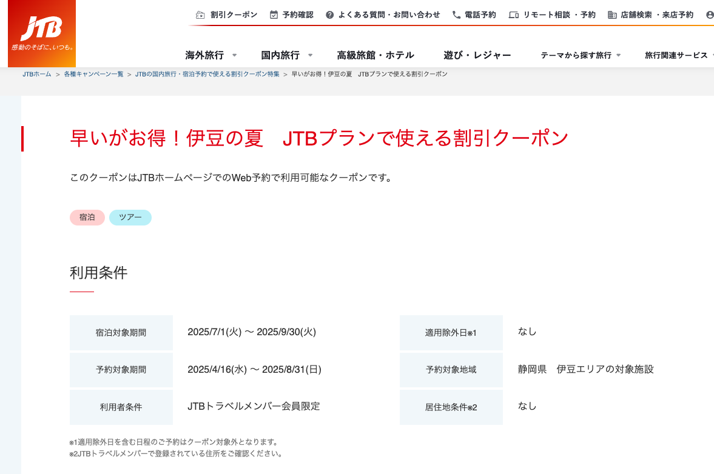The height and width of the screenshot is (474, 714).
Task: Click the 適用除外日※1 label cell
Action: click(451, 333)
